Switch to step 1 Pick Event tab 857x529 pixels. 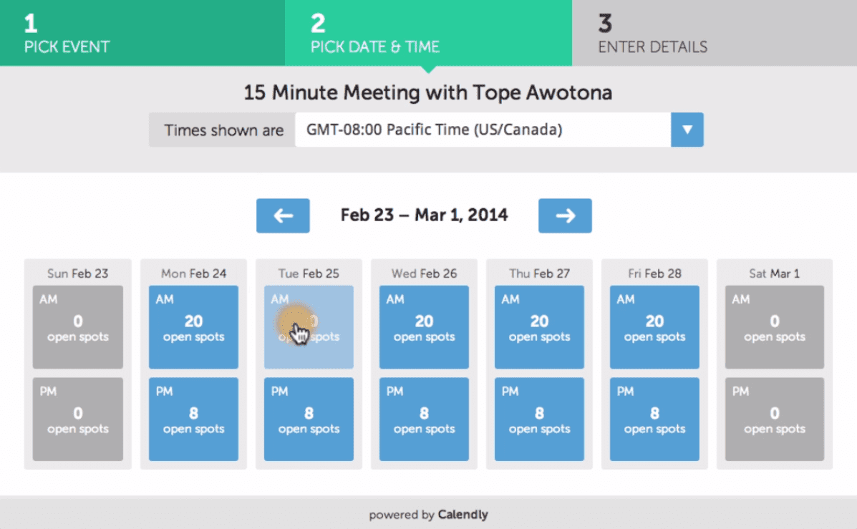pos(142,33)
